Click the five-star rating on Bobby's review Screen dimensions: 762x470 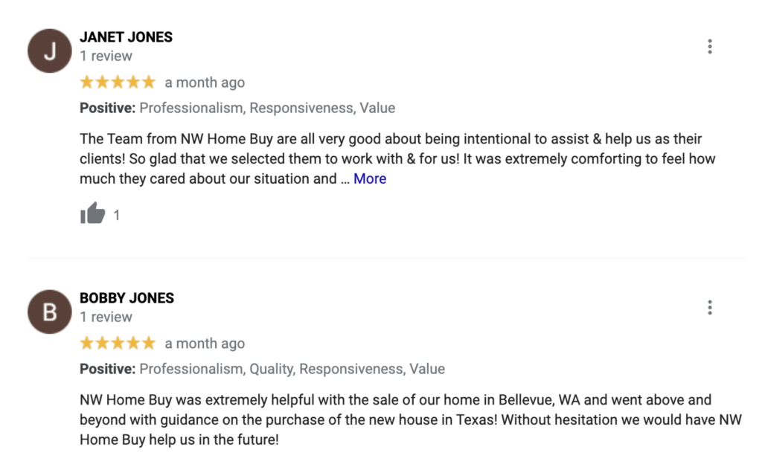[x=118, y=344]
